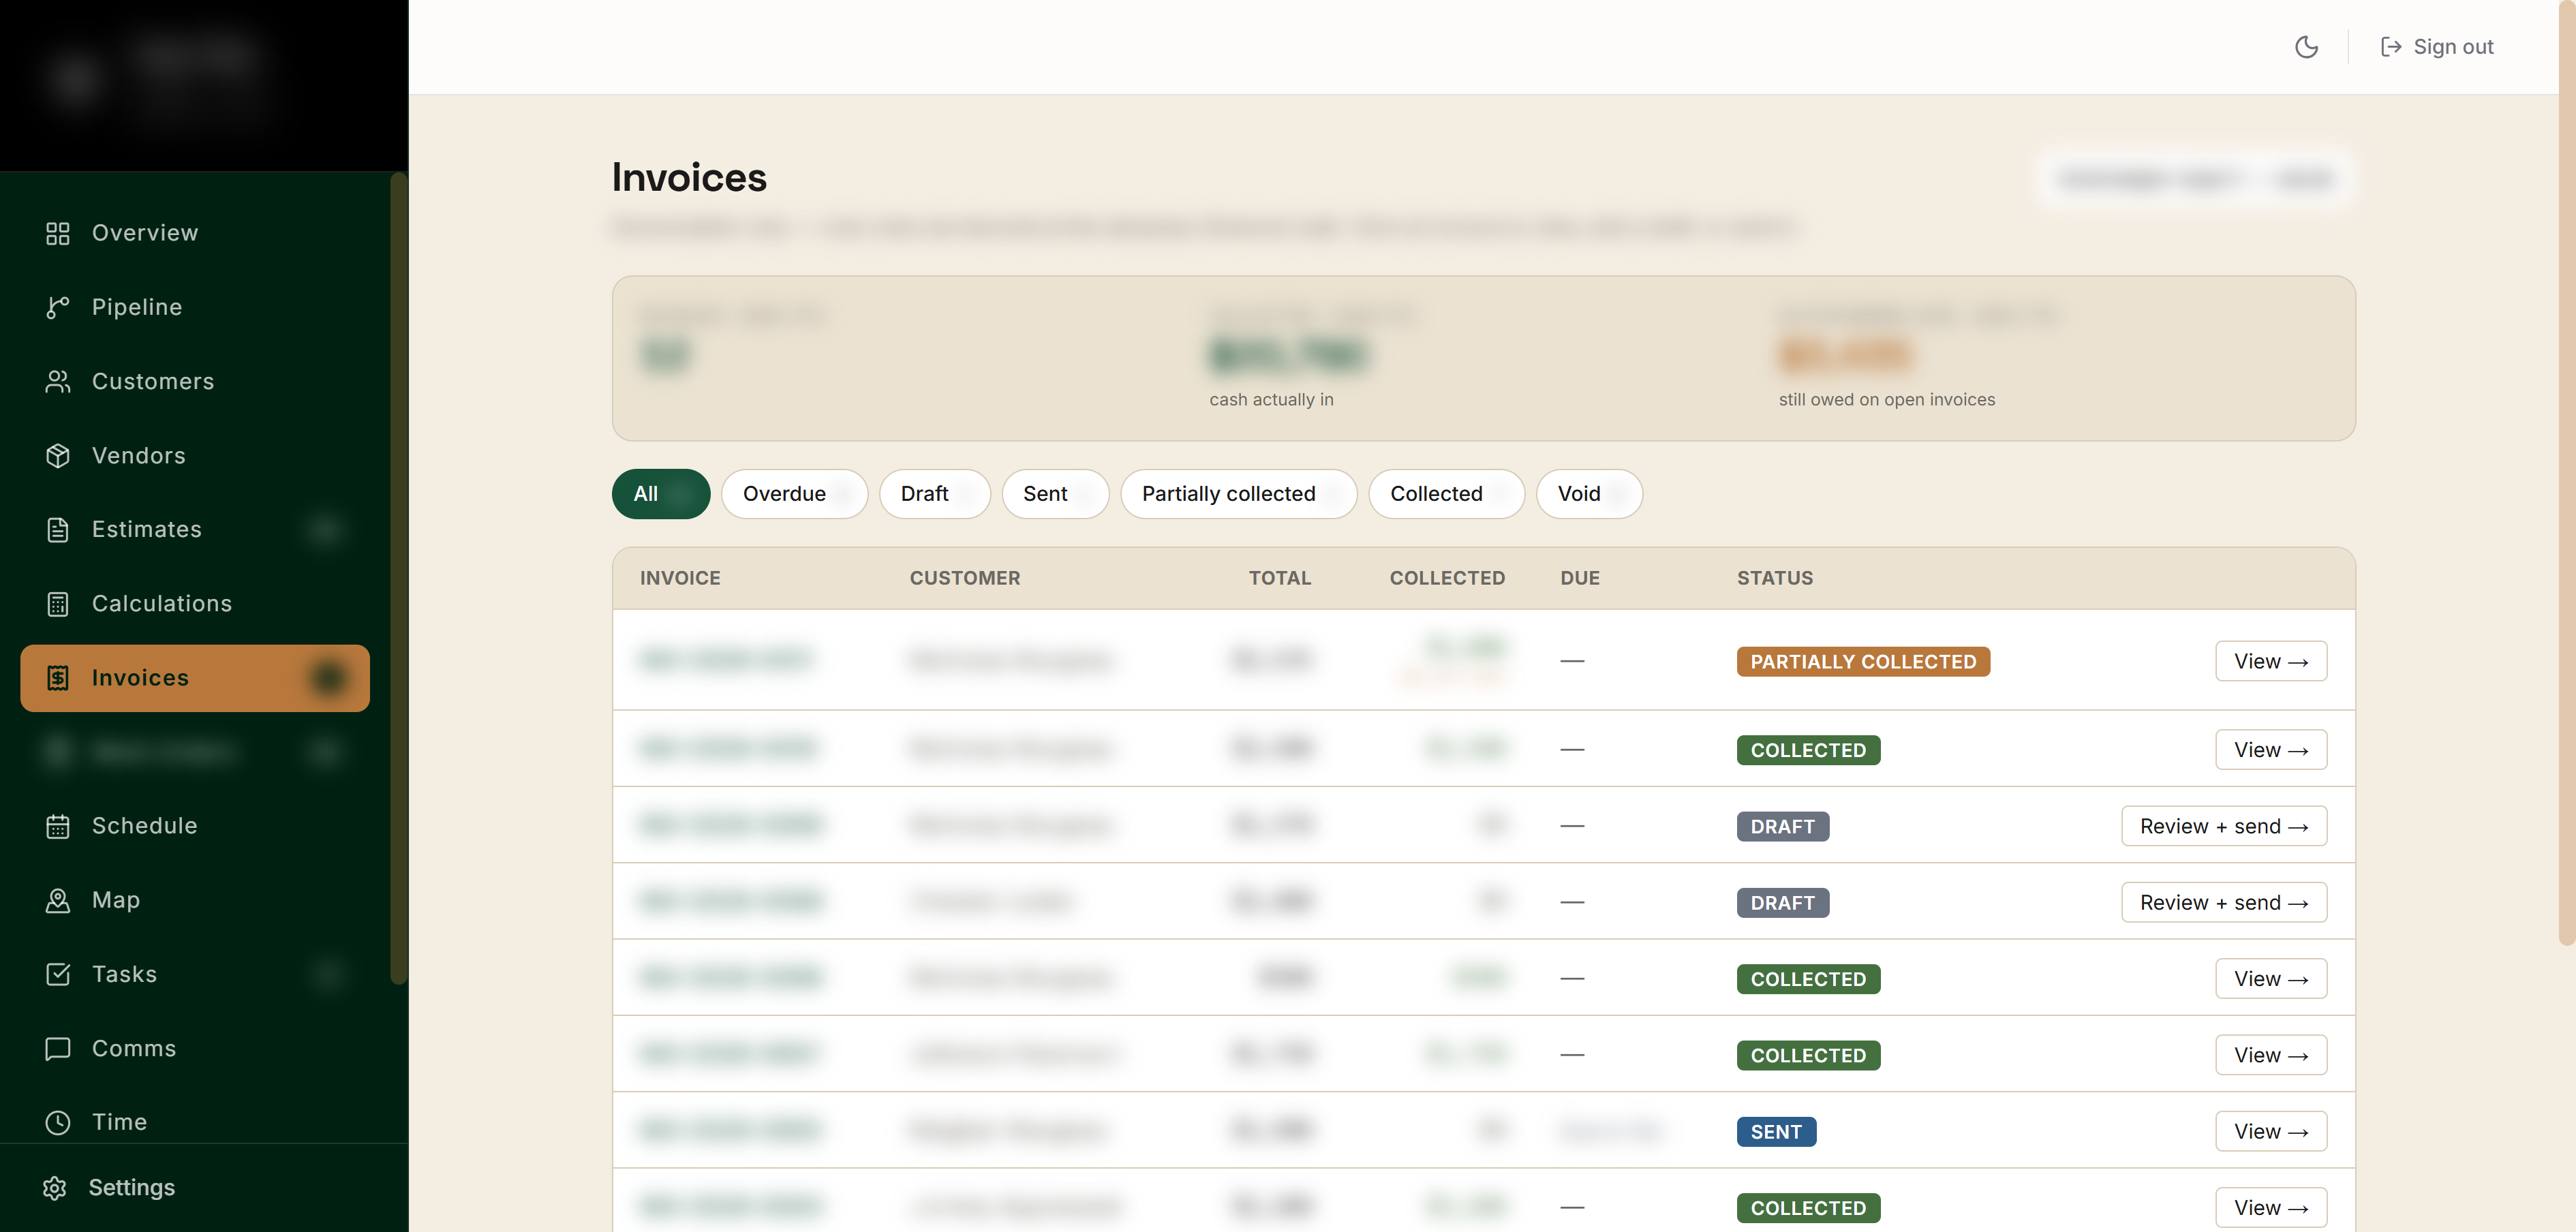
Task: Click the Sign out arrow icon
Action: click(2391, 47)
